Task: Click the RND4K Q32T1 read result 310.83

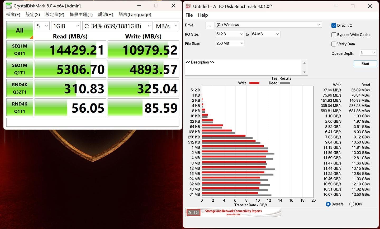Action: coord(70,88)
